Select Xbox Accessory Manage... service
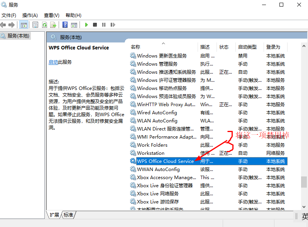308x227 pixels. tap(208, 178)
